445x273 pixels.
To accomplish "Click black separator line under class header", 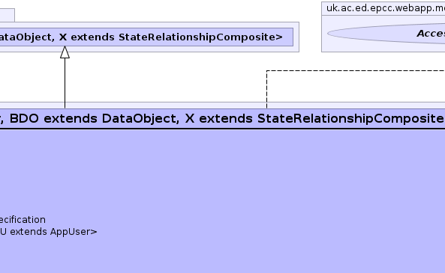I will pos(222,129).
